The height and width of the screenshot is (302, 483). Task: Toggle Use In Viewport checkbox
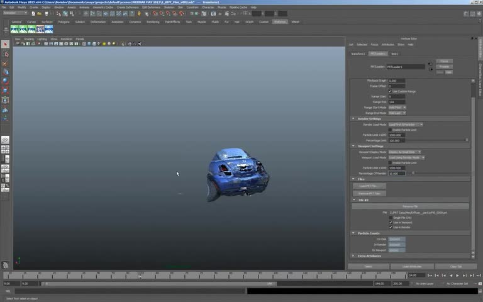click(391, 222)
